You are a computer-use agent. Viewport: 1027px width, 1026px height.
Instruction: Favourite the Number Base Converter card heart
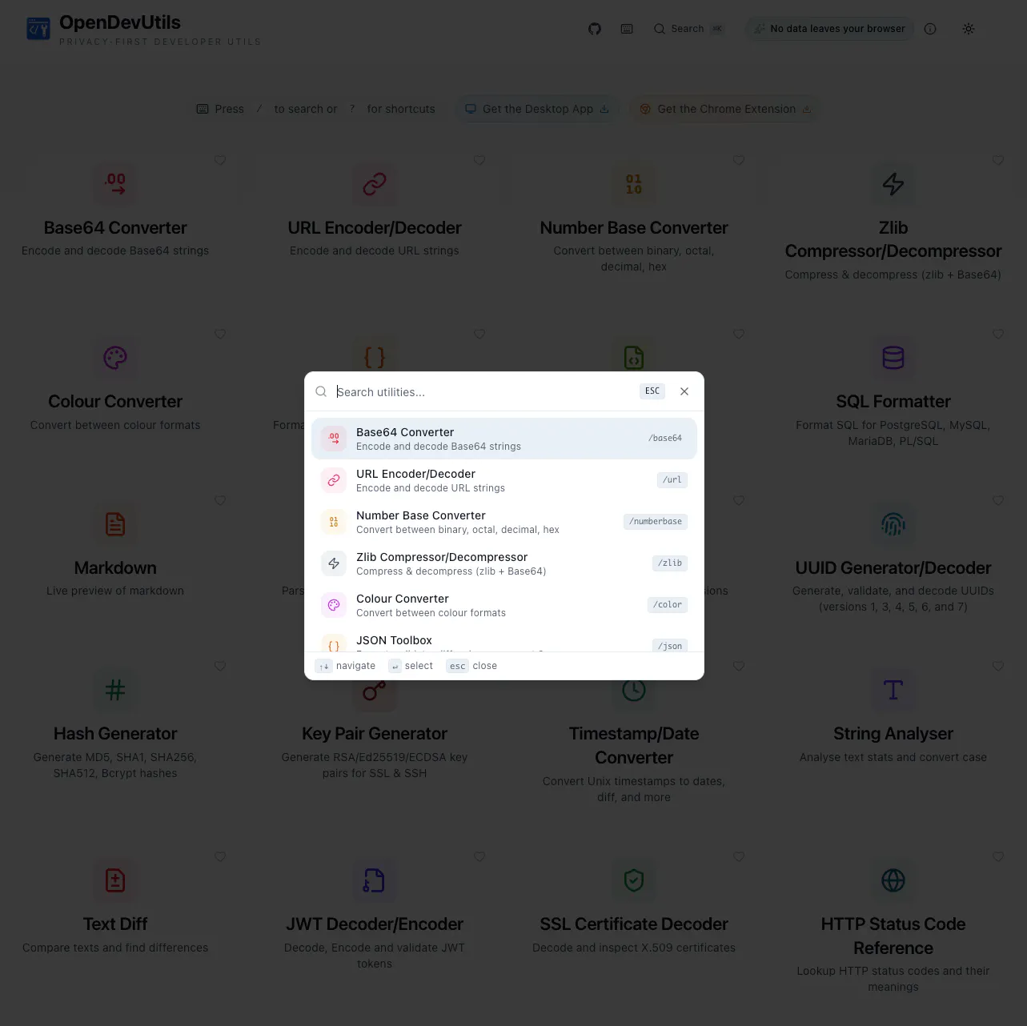(x=739, y=160)
